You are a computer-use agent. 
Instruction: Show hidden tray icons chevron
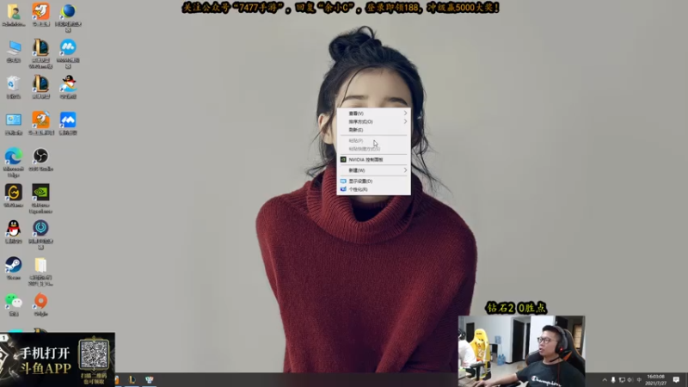click(x=605, y=380)
